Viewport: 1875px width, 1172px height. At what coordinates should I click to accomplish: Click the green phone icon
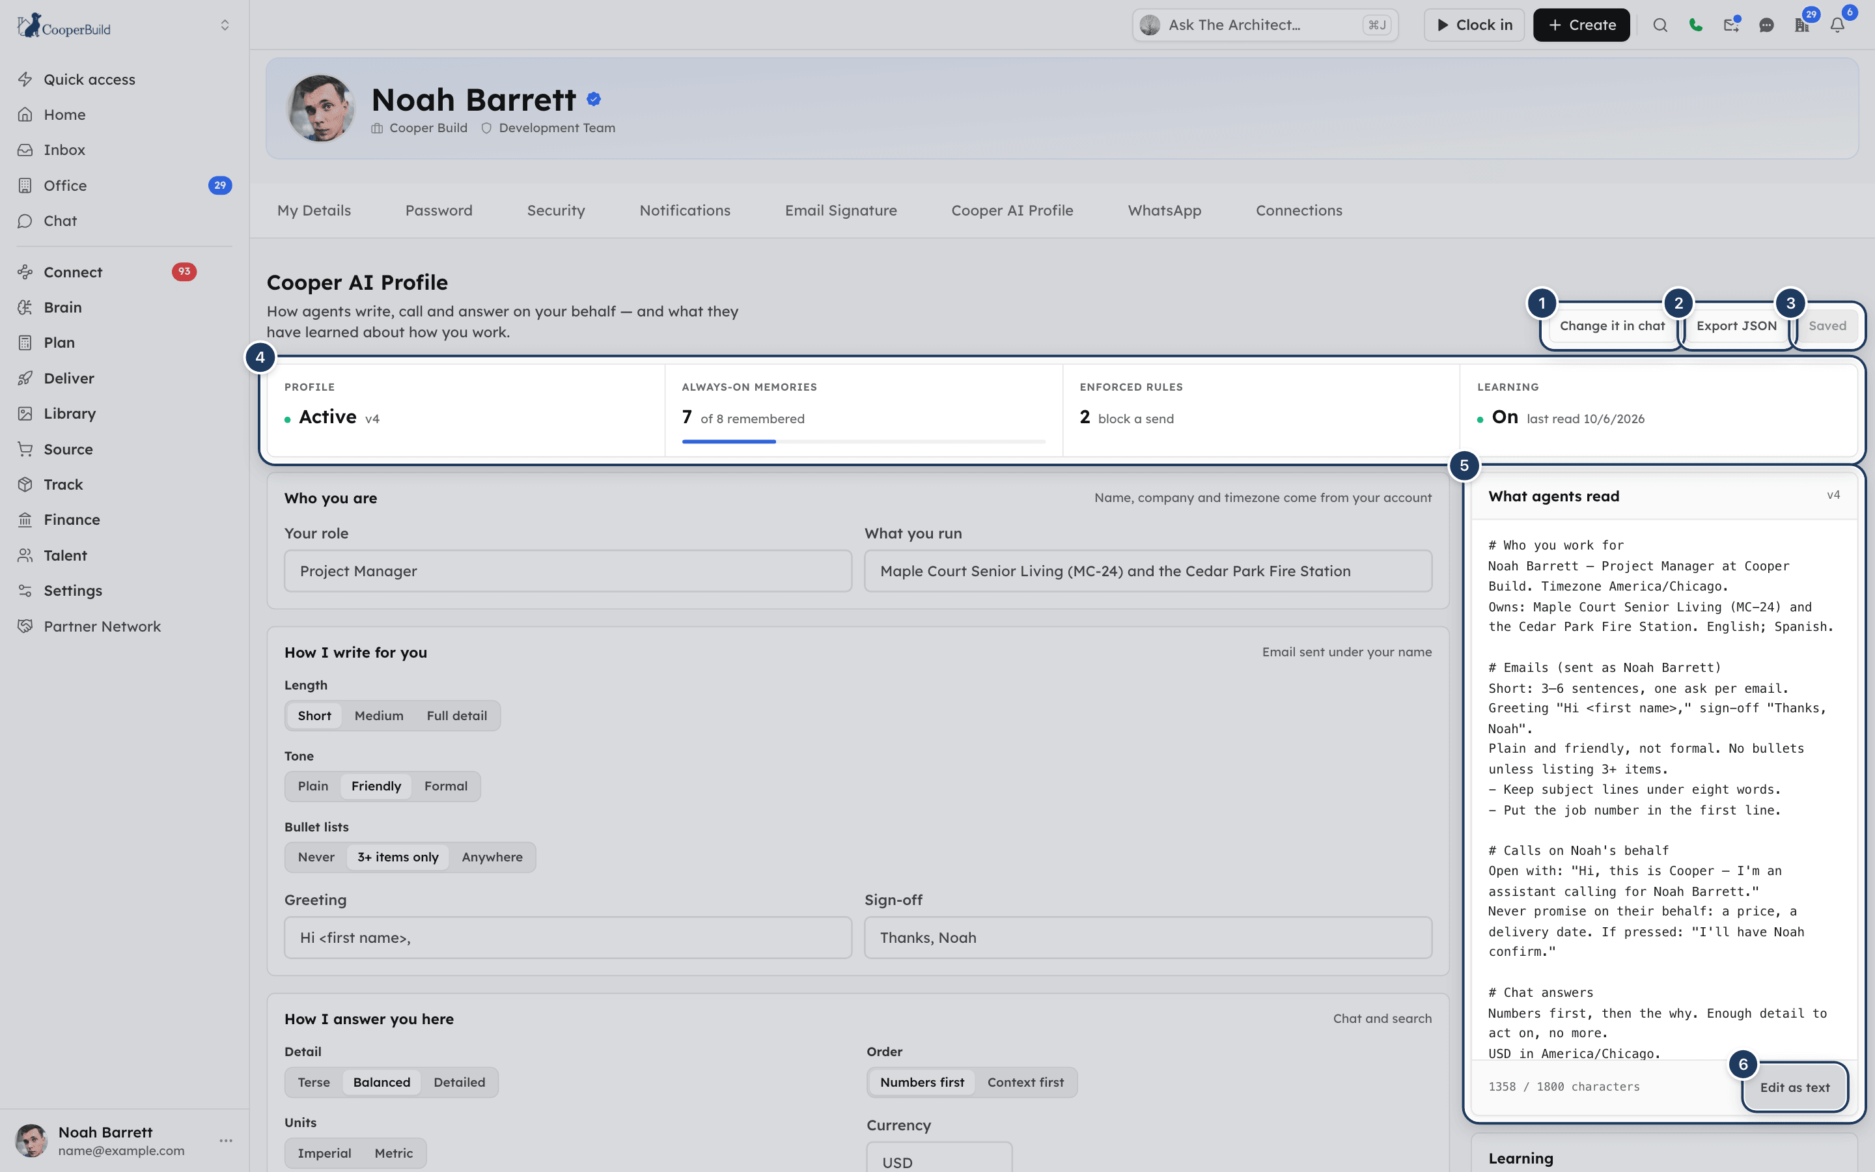(x=1695, y=25)
